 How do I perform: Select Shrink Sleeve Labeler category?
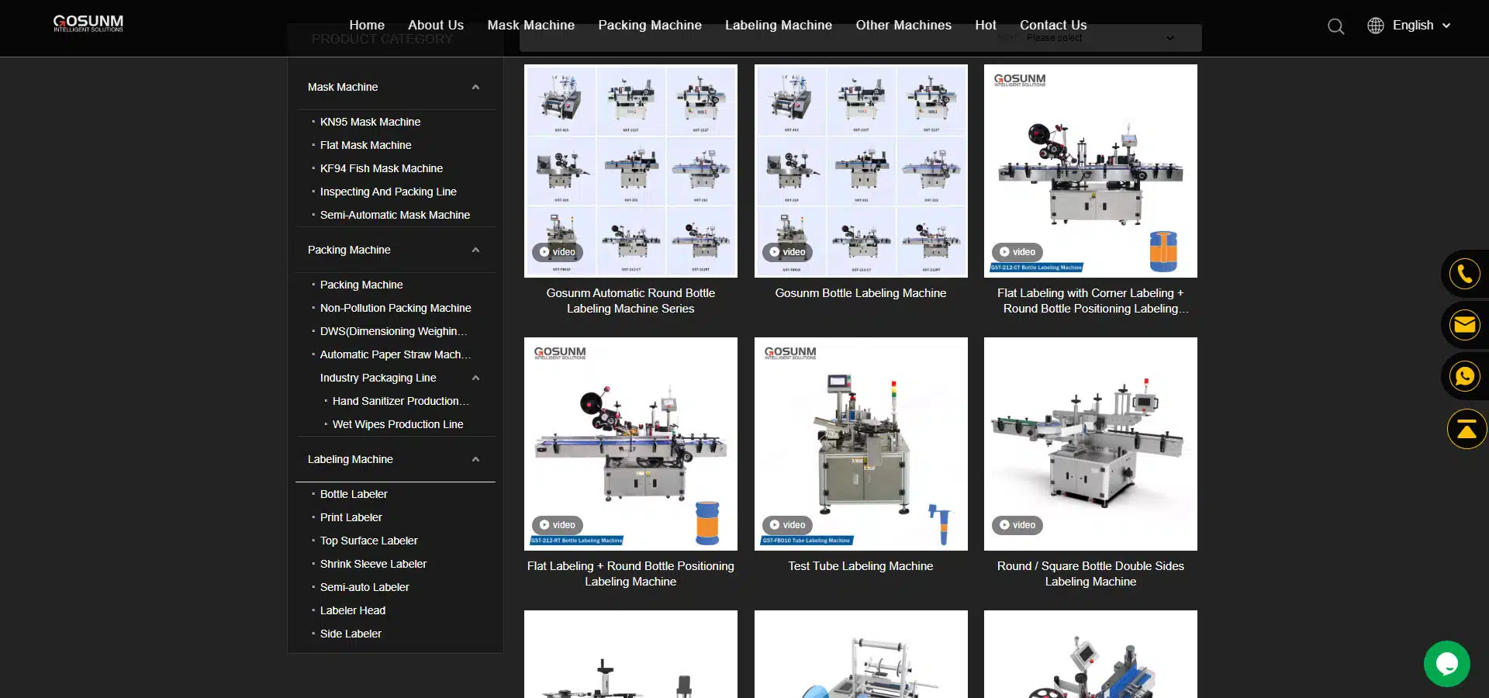(373, 564)
